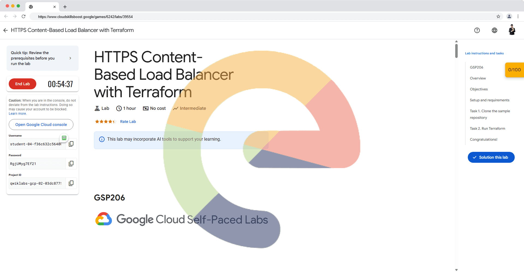
Task: Copy the Project ID to clipboard
Action: coord(71,183)
